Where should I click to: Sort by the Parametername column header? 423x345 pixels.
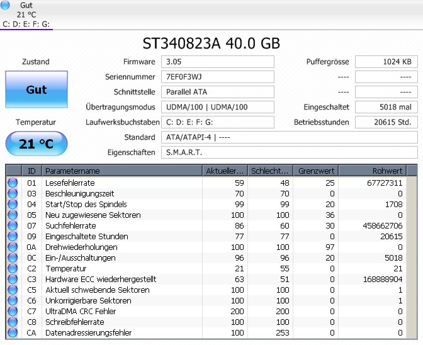coord(122,171)
